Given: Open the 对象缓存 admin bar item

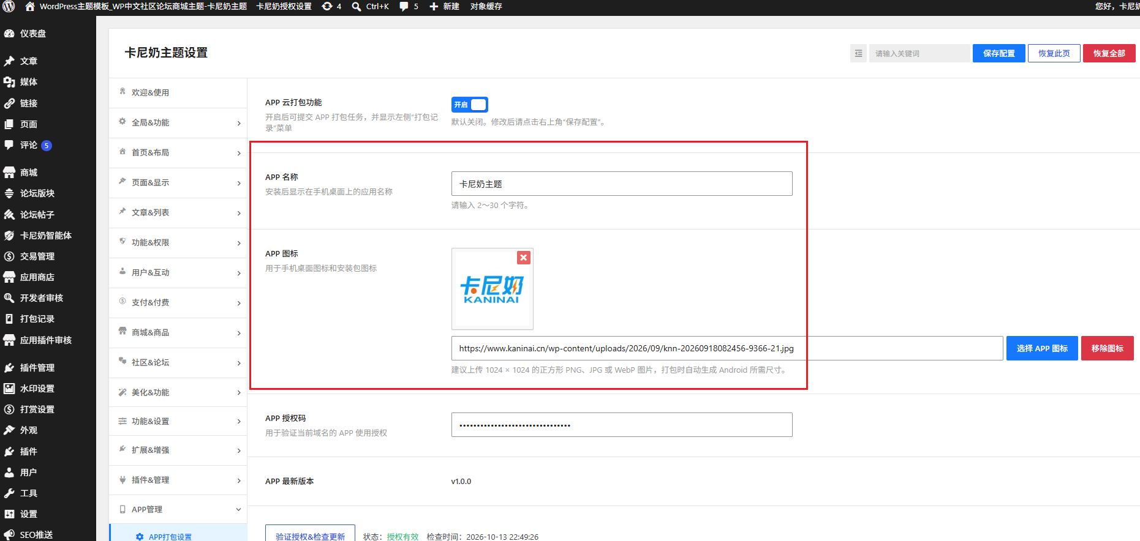Looking at the screenshot, I should 486,6.
